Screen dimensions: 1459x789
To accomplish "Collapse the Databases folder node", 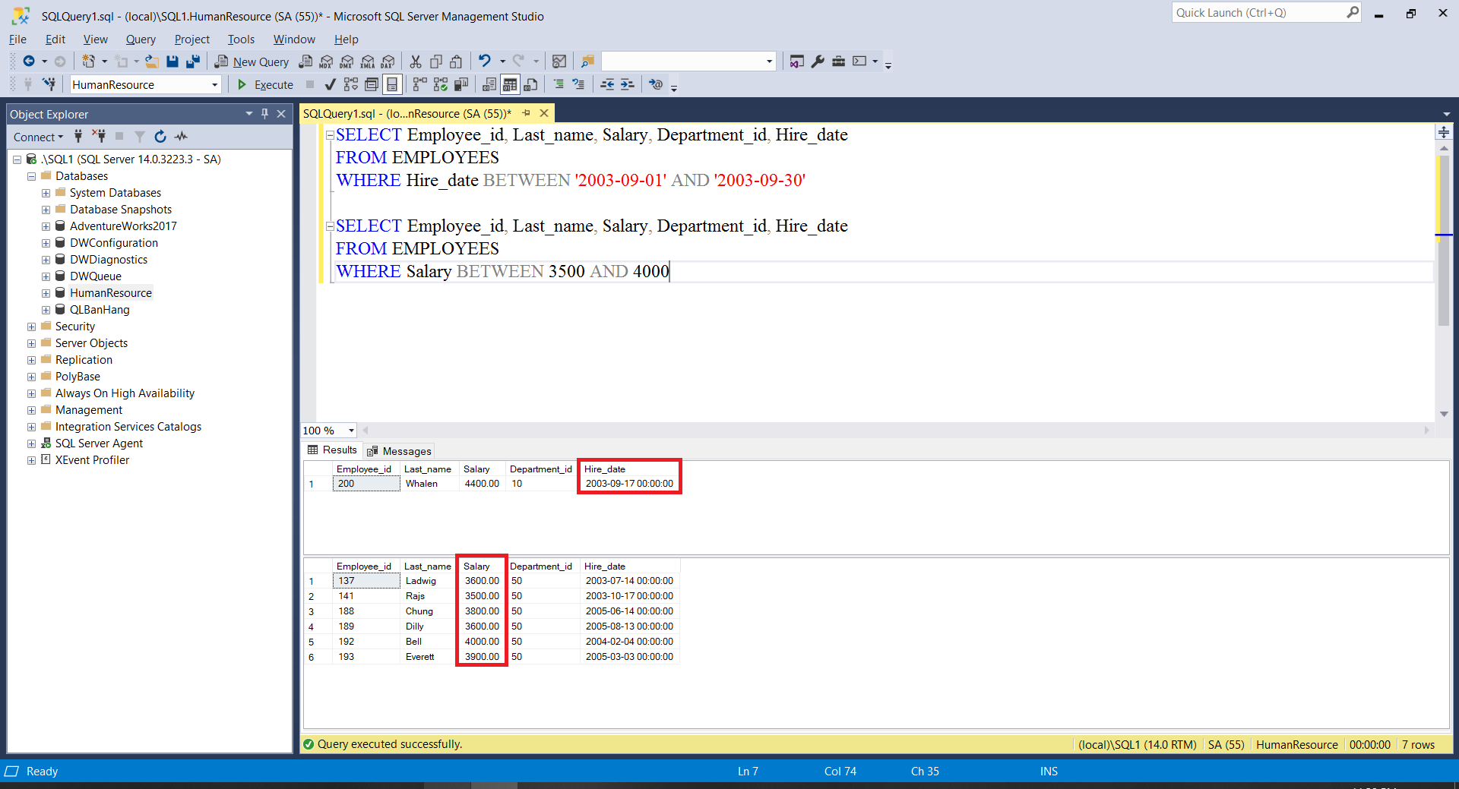I will (31, 176).
